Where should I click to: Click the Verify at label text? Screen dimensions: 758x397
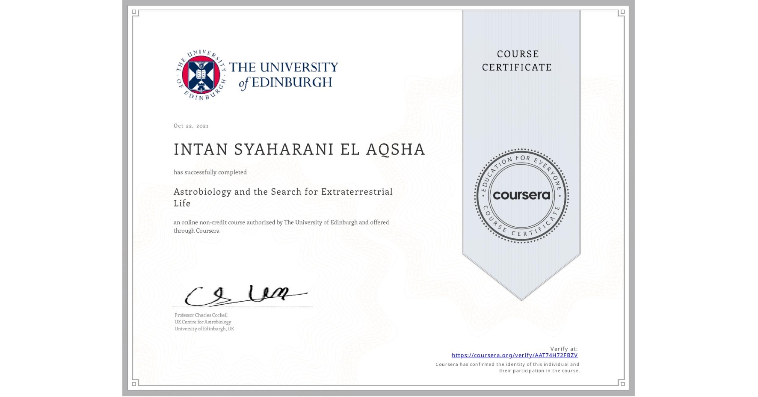click(x=563, y=348)
